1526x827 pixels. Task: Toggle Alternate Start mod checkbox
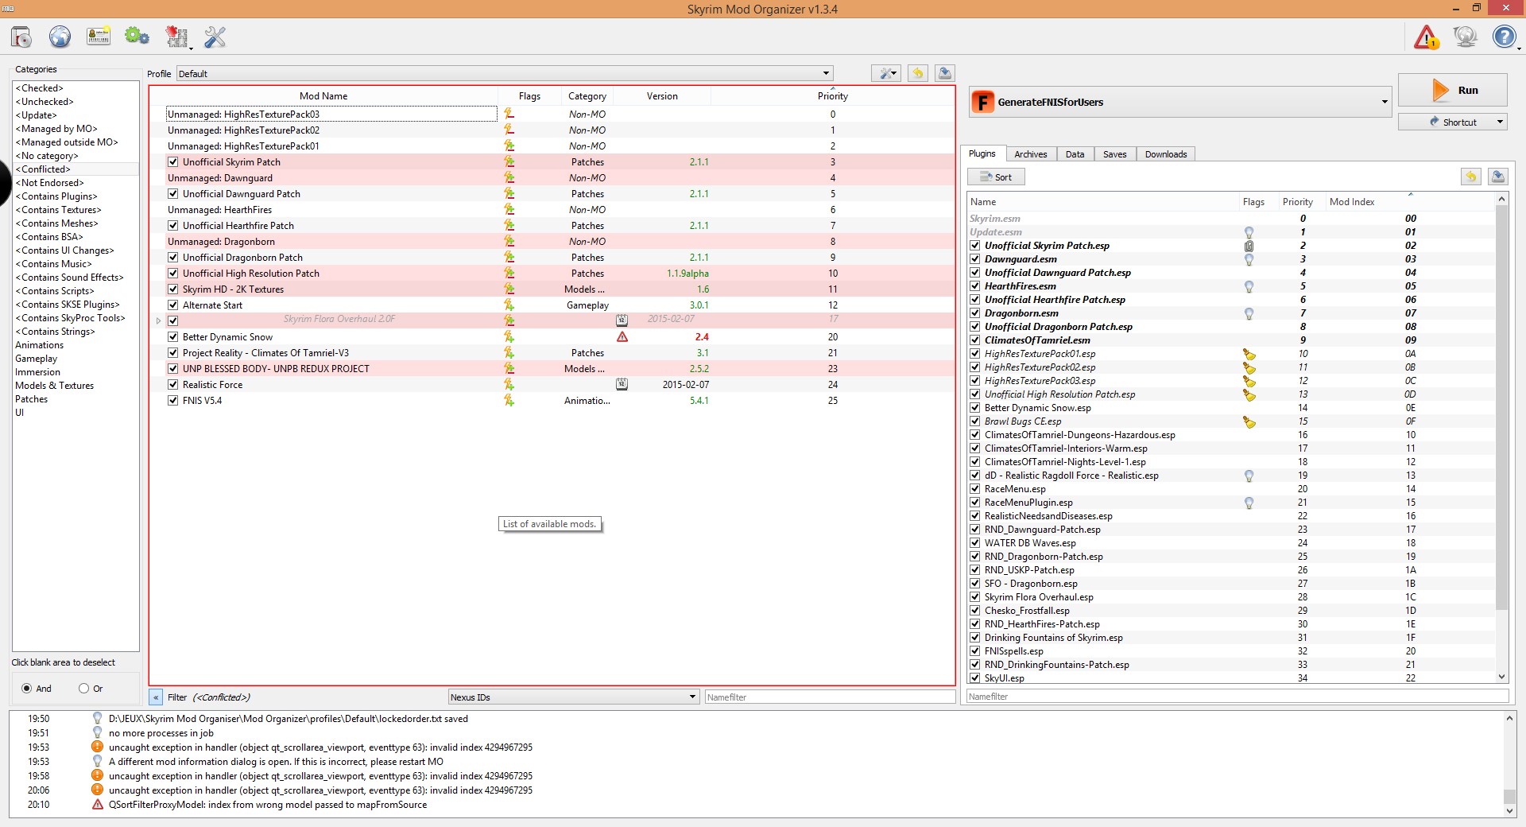(x=172, y=305)
